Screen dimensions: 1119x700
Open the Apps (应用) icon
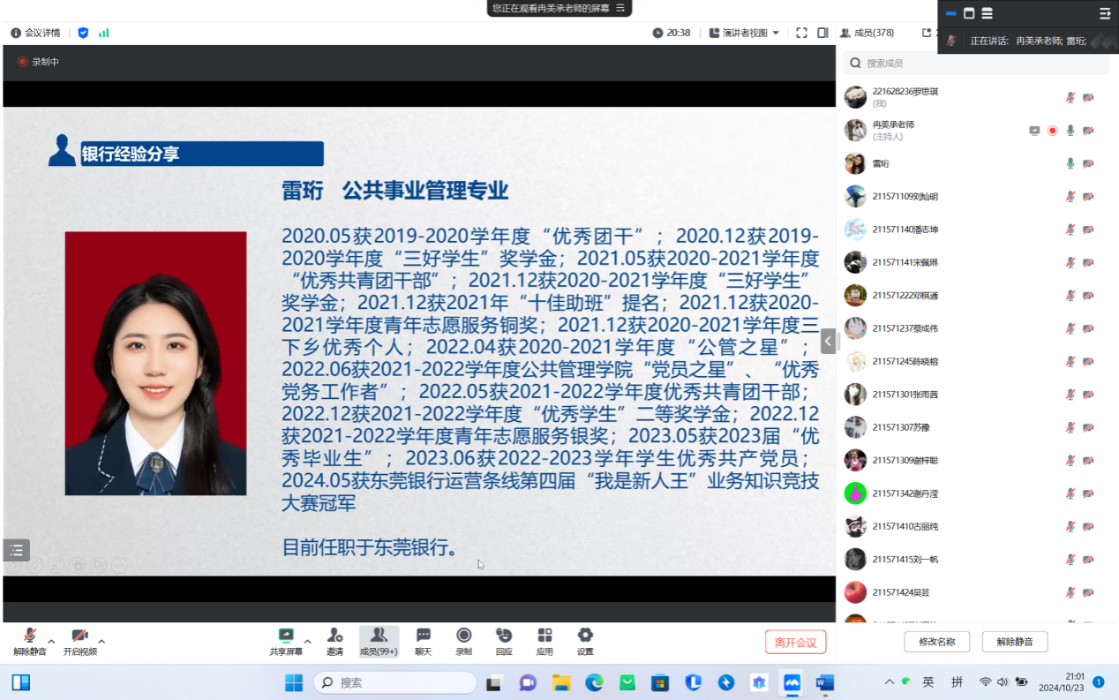pos(544,641)
